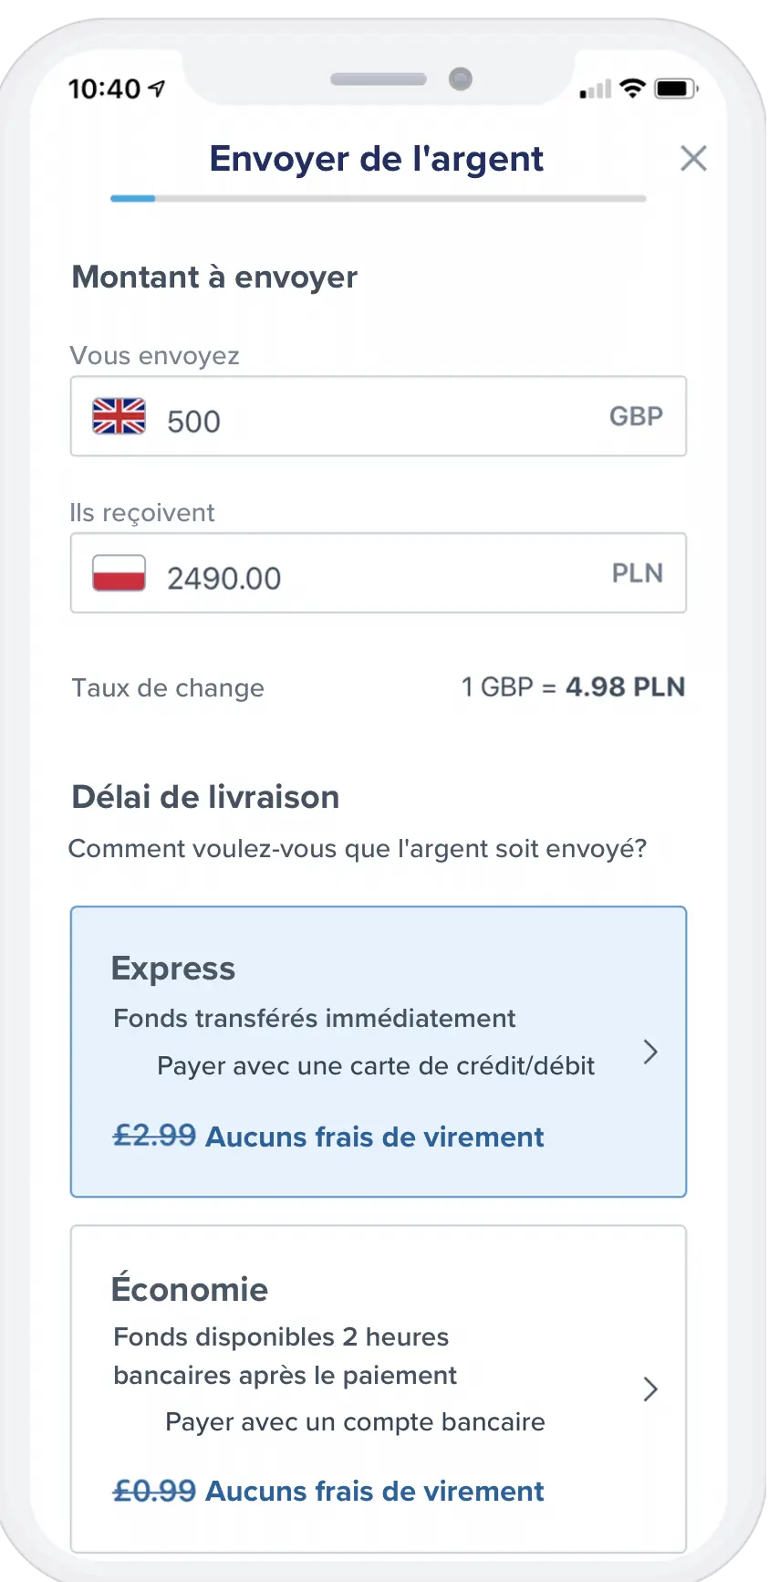Close the Envoyer de l'argent screen
The height and width of the screenshot is (1582, 769).
(x=693, y=159)
